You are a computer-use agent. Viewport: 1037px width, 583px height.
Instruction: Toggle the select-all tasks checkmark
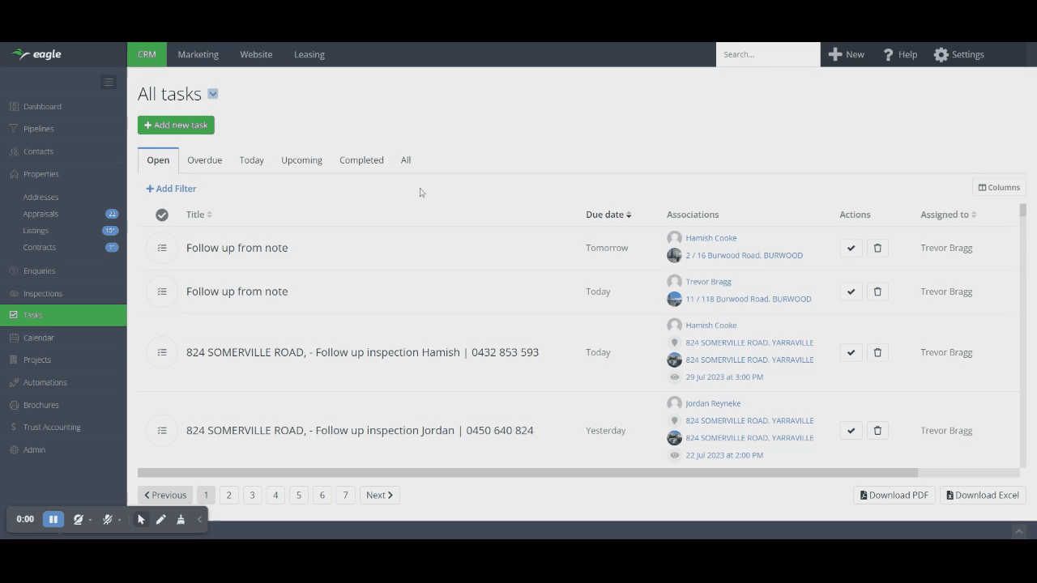pyautogui.click(x=162, y=215)
